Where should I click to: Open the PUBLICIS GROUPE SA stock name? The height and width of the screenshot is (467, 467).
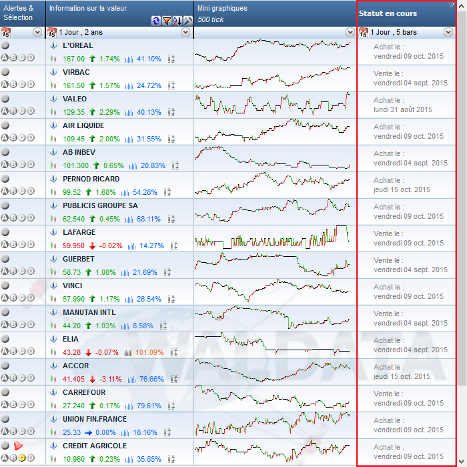pyautogui.click(x=100, y=205)
